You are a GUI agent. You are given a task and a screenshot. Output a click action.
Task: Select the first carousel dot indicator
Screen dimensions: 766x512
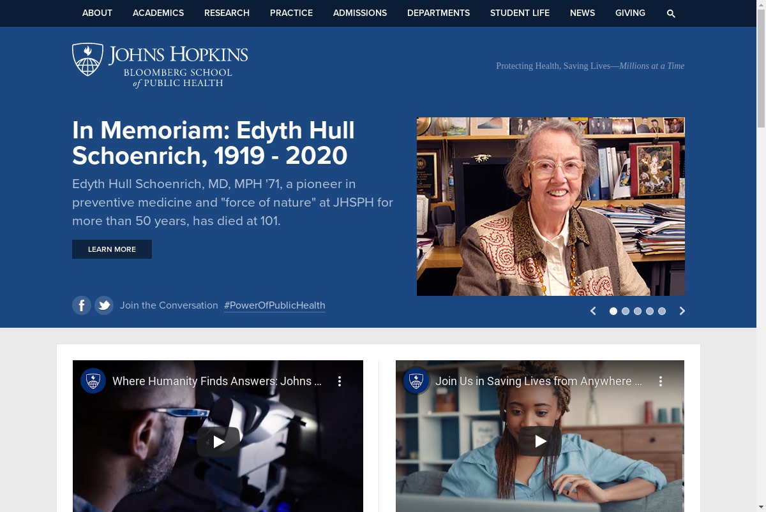[x=613, y=311]
